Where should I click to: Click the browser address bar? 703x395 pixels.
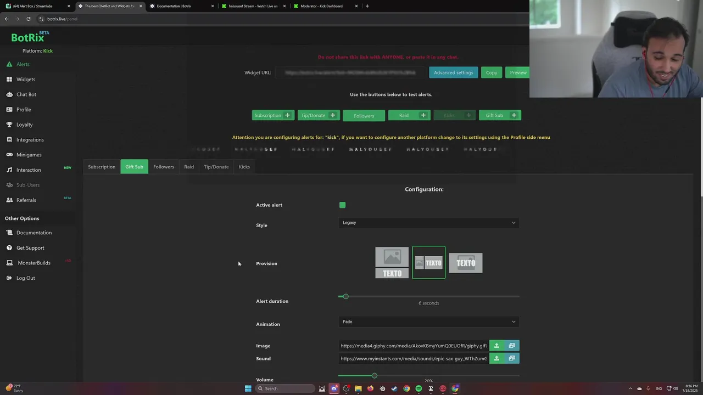click(280, 19)
